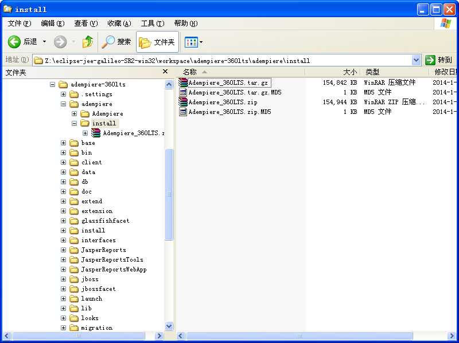Open the 帮助(H) menu
Image resolution: width=459 pixels, height=343 pixels.
pos(186,23)
